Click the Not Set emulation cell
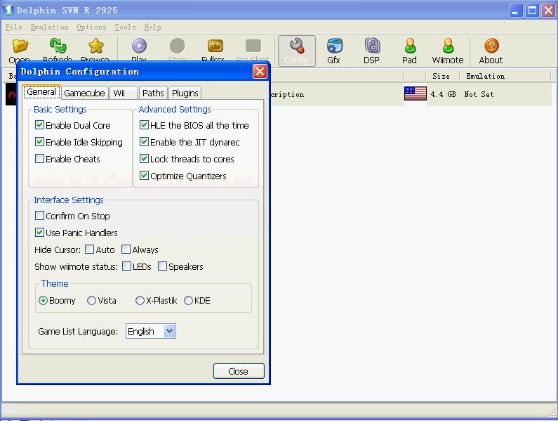This screenshot has width=558, height=421. click(479, 94)
